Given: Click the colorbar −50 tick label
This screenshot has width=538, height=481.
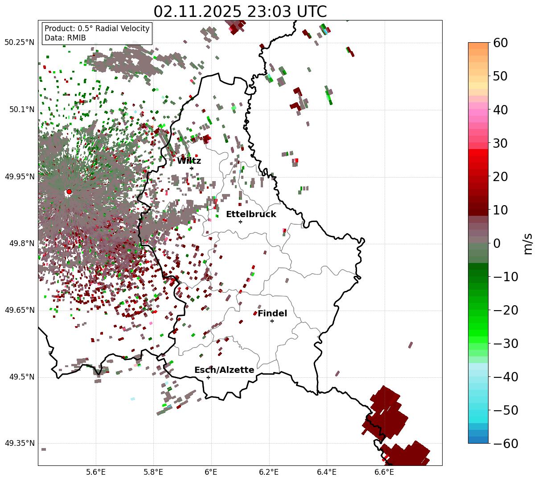Looking at the screenshot, I should tap(505, 410).
